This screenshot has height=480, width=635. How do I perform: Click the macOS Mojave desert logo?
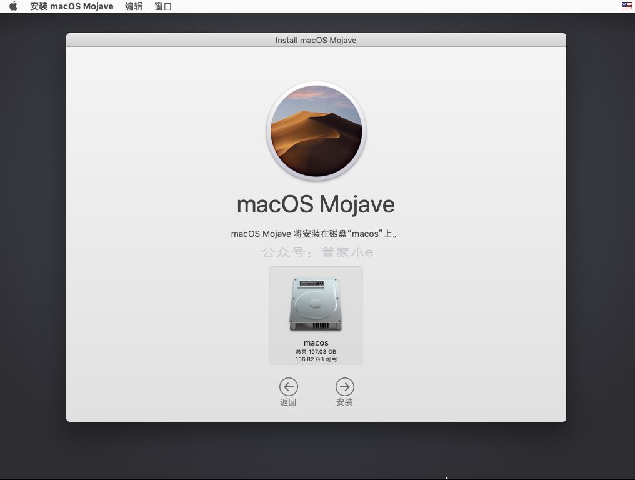tap(316, 131)
